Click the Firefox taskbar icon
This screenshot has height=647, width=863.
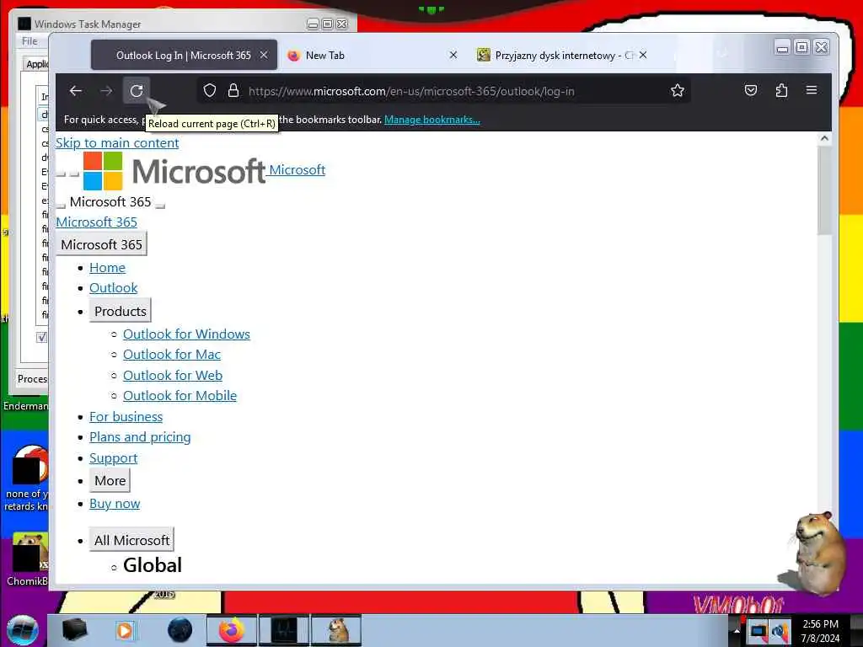click(232, 630)
